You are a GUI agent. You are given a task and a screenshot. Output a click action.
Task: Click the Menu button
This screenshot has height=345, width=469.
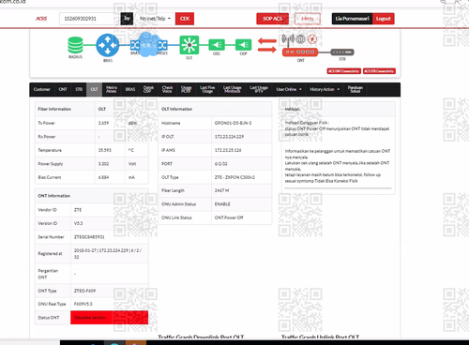click(308, 19)
